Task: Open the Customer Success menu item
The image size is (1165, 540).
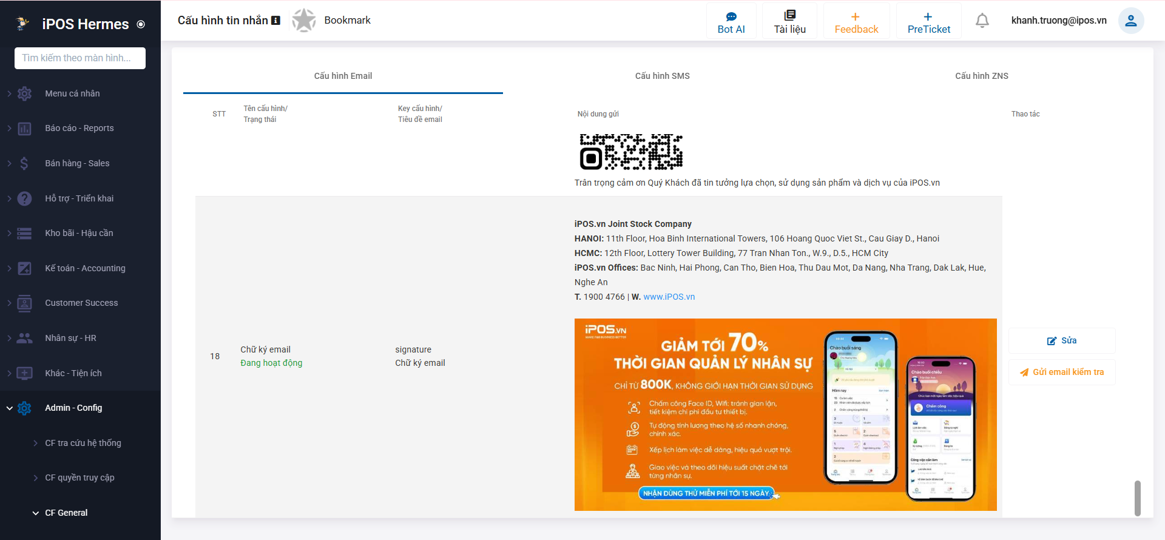Action: (x=80, y=303)
